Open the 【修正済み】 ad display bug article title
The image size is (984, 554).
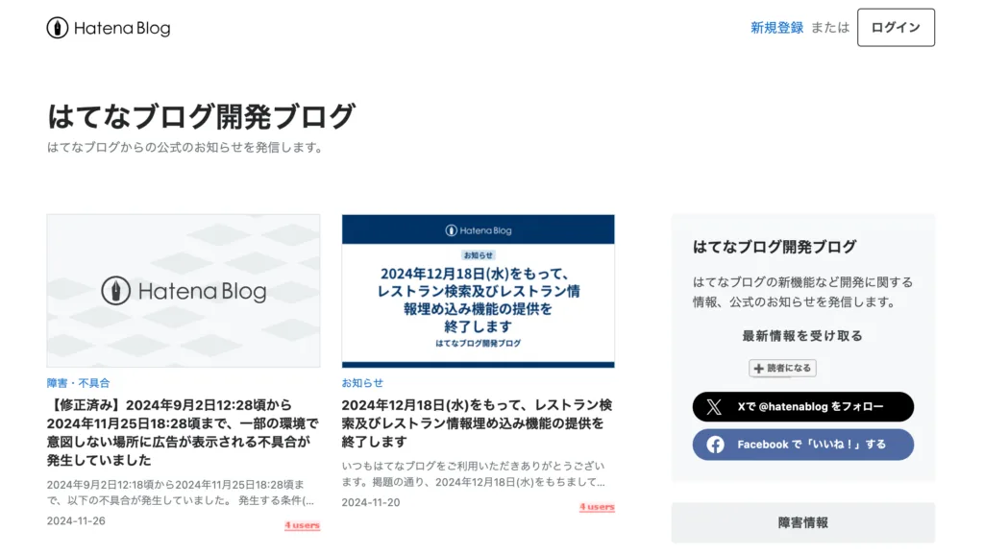[183, 432]
